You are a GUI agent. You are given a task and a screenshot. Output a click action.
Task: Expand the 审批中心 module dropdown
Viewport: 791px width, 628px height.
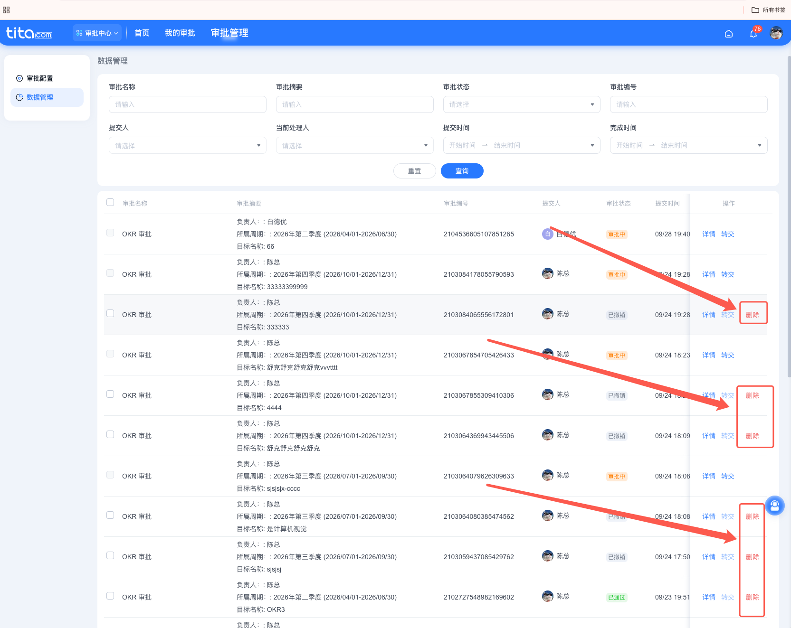tap(97, 33)
